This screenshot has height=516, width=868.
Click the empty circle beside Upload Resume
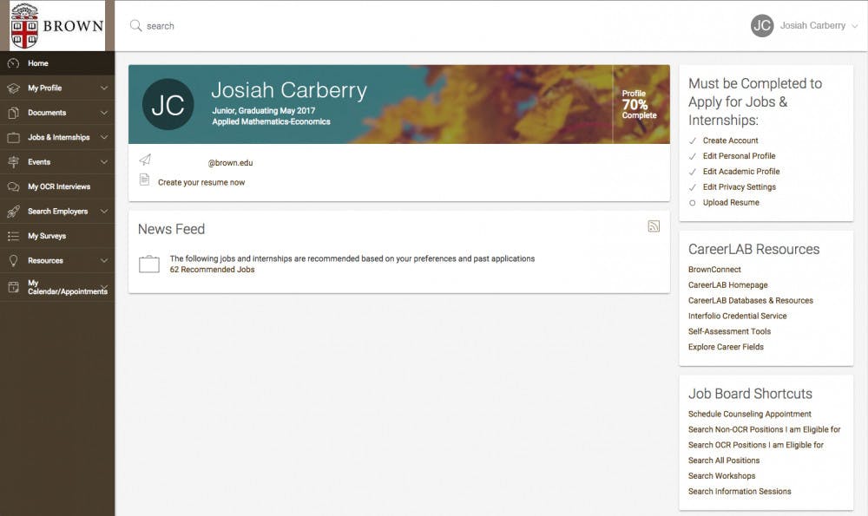(694, 202)
